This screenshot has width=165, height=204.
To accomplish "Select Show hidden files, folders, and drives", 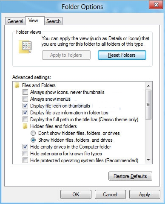I will pyautogui.click(x=33, y=140).
